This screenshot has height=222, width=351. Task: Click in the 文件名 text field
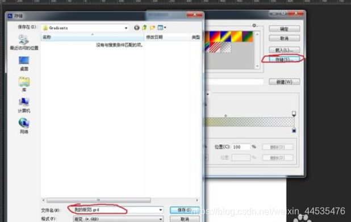coord(115,210)
